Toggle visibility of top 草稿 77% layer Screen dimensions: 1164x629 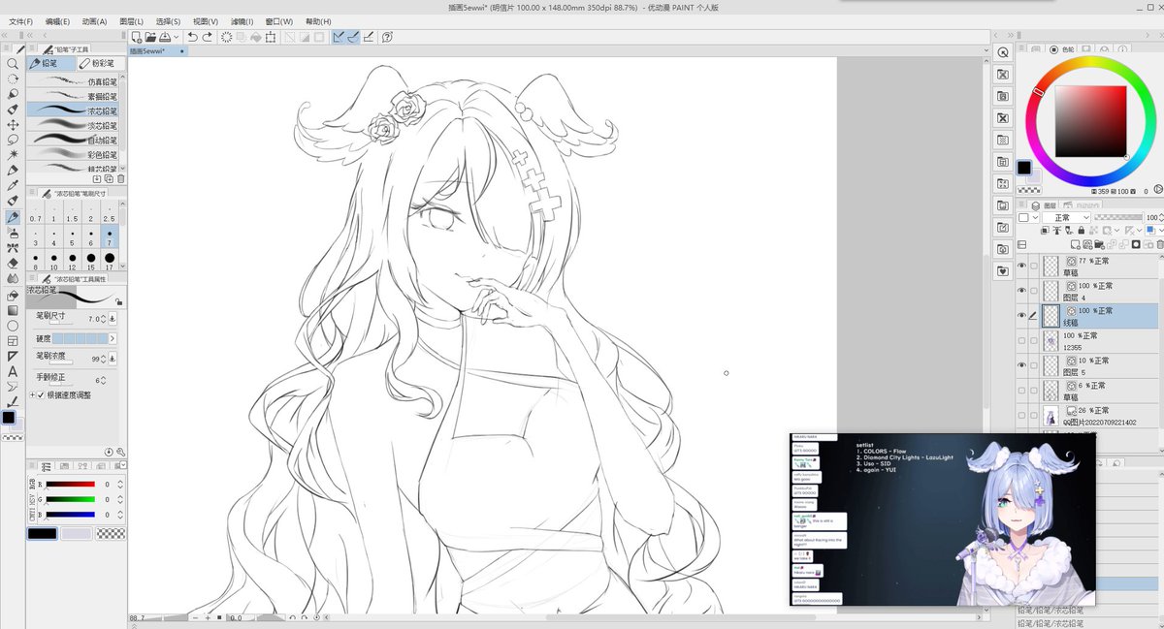click(1021, 266)
